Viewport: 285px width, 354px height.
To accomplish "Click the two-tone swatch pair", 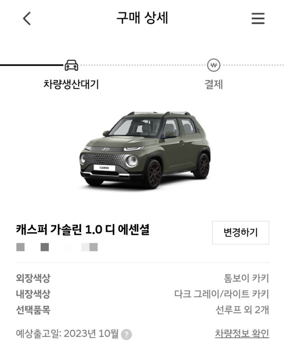I will click(89, 247).
